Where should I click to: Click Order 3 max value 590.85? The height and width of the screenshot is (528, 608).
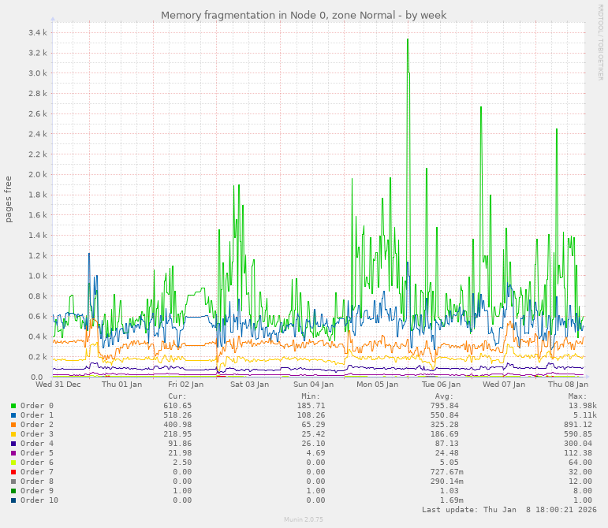pos(578,434)
